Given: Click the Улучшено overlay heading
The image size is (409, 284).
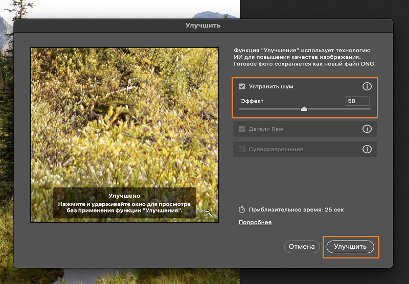Looking at the screenshot, I should pyautogui.click(x=124, y=196).
